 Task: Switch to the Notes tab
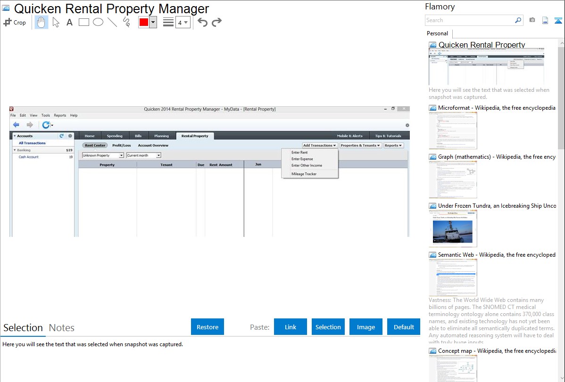coord(62,328)
